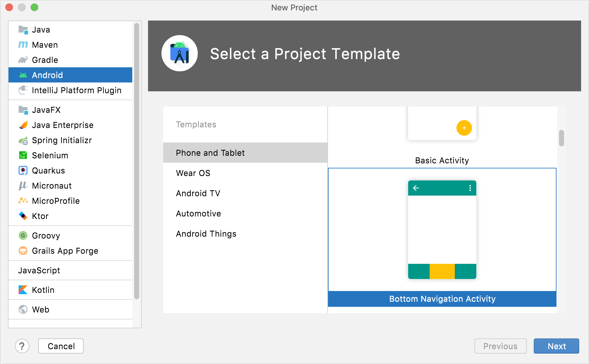Viewport: 589px width, 364px height.
Task: Click the Bottom Navigation Activity label
Action: [442, 299]
